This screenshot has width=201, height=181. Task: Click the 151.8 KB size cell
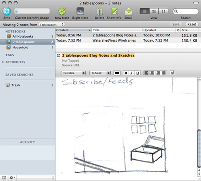(x=189, y=35)
